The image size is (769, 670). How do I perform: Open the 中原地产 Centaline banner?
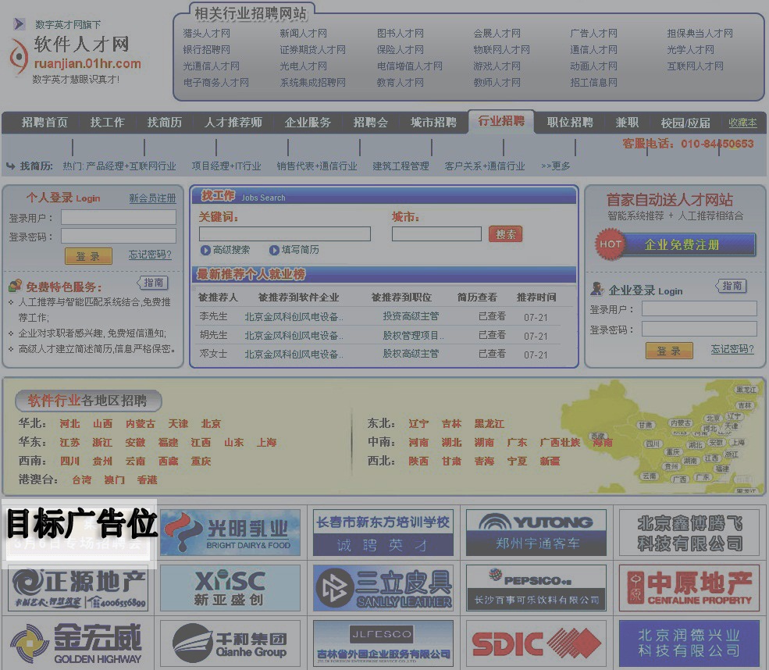(x=689, y=588)
